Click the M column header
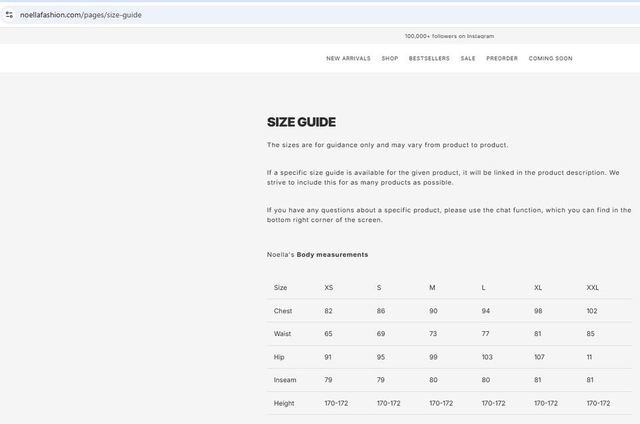The image size is (640, 424). point(432,288)
